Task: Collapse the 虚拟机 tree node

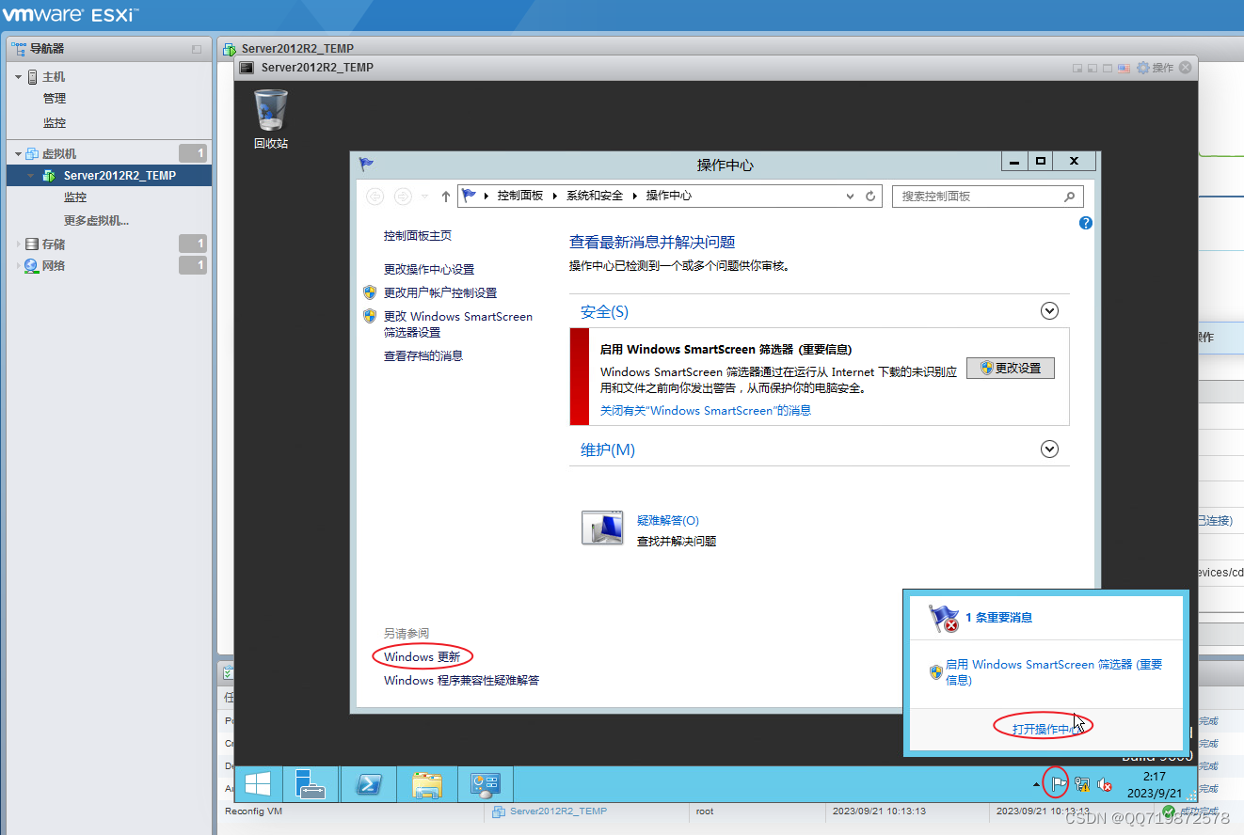Action: pos(18,154)
